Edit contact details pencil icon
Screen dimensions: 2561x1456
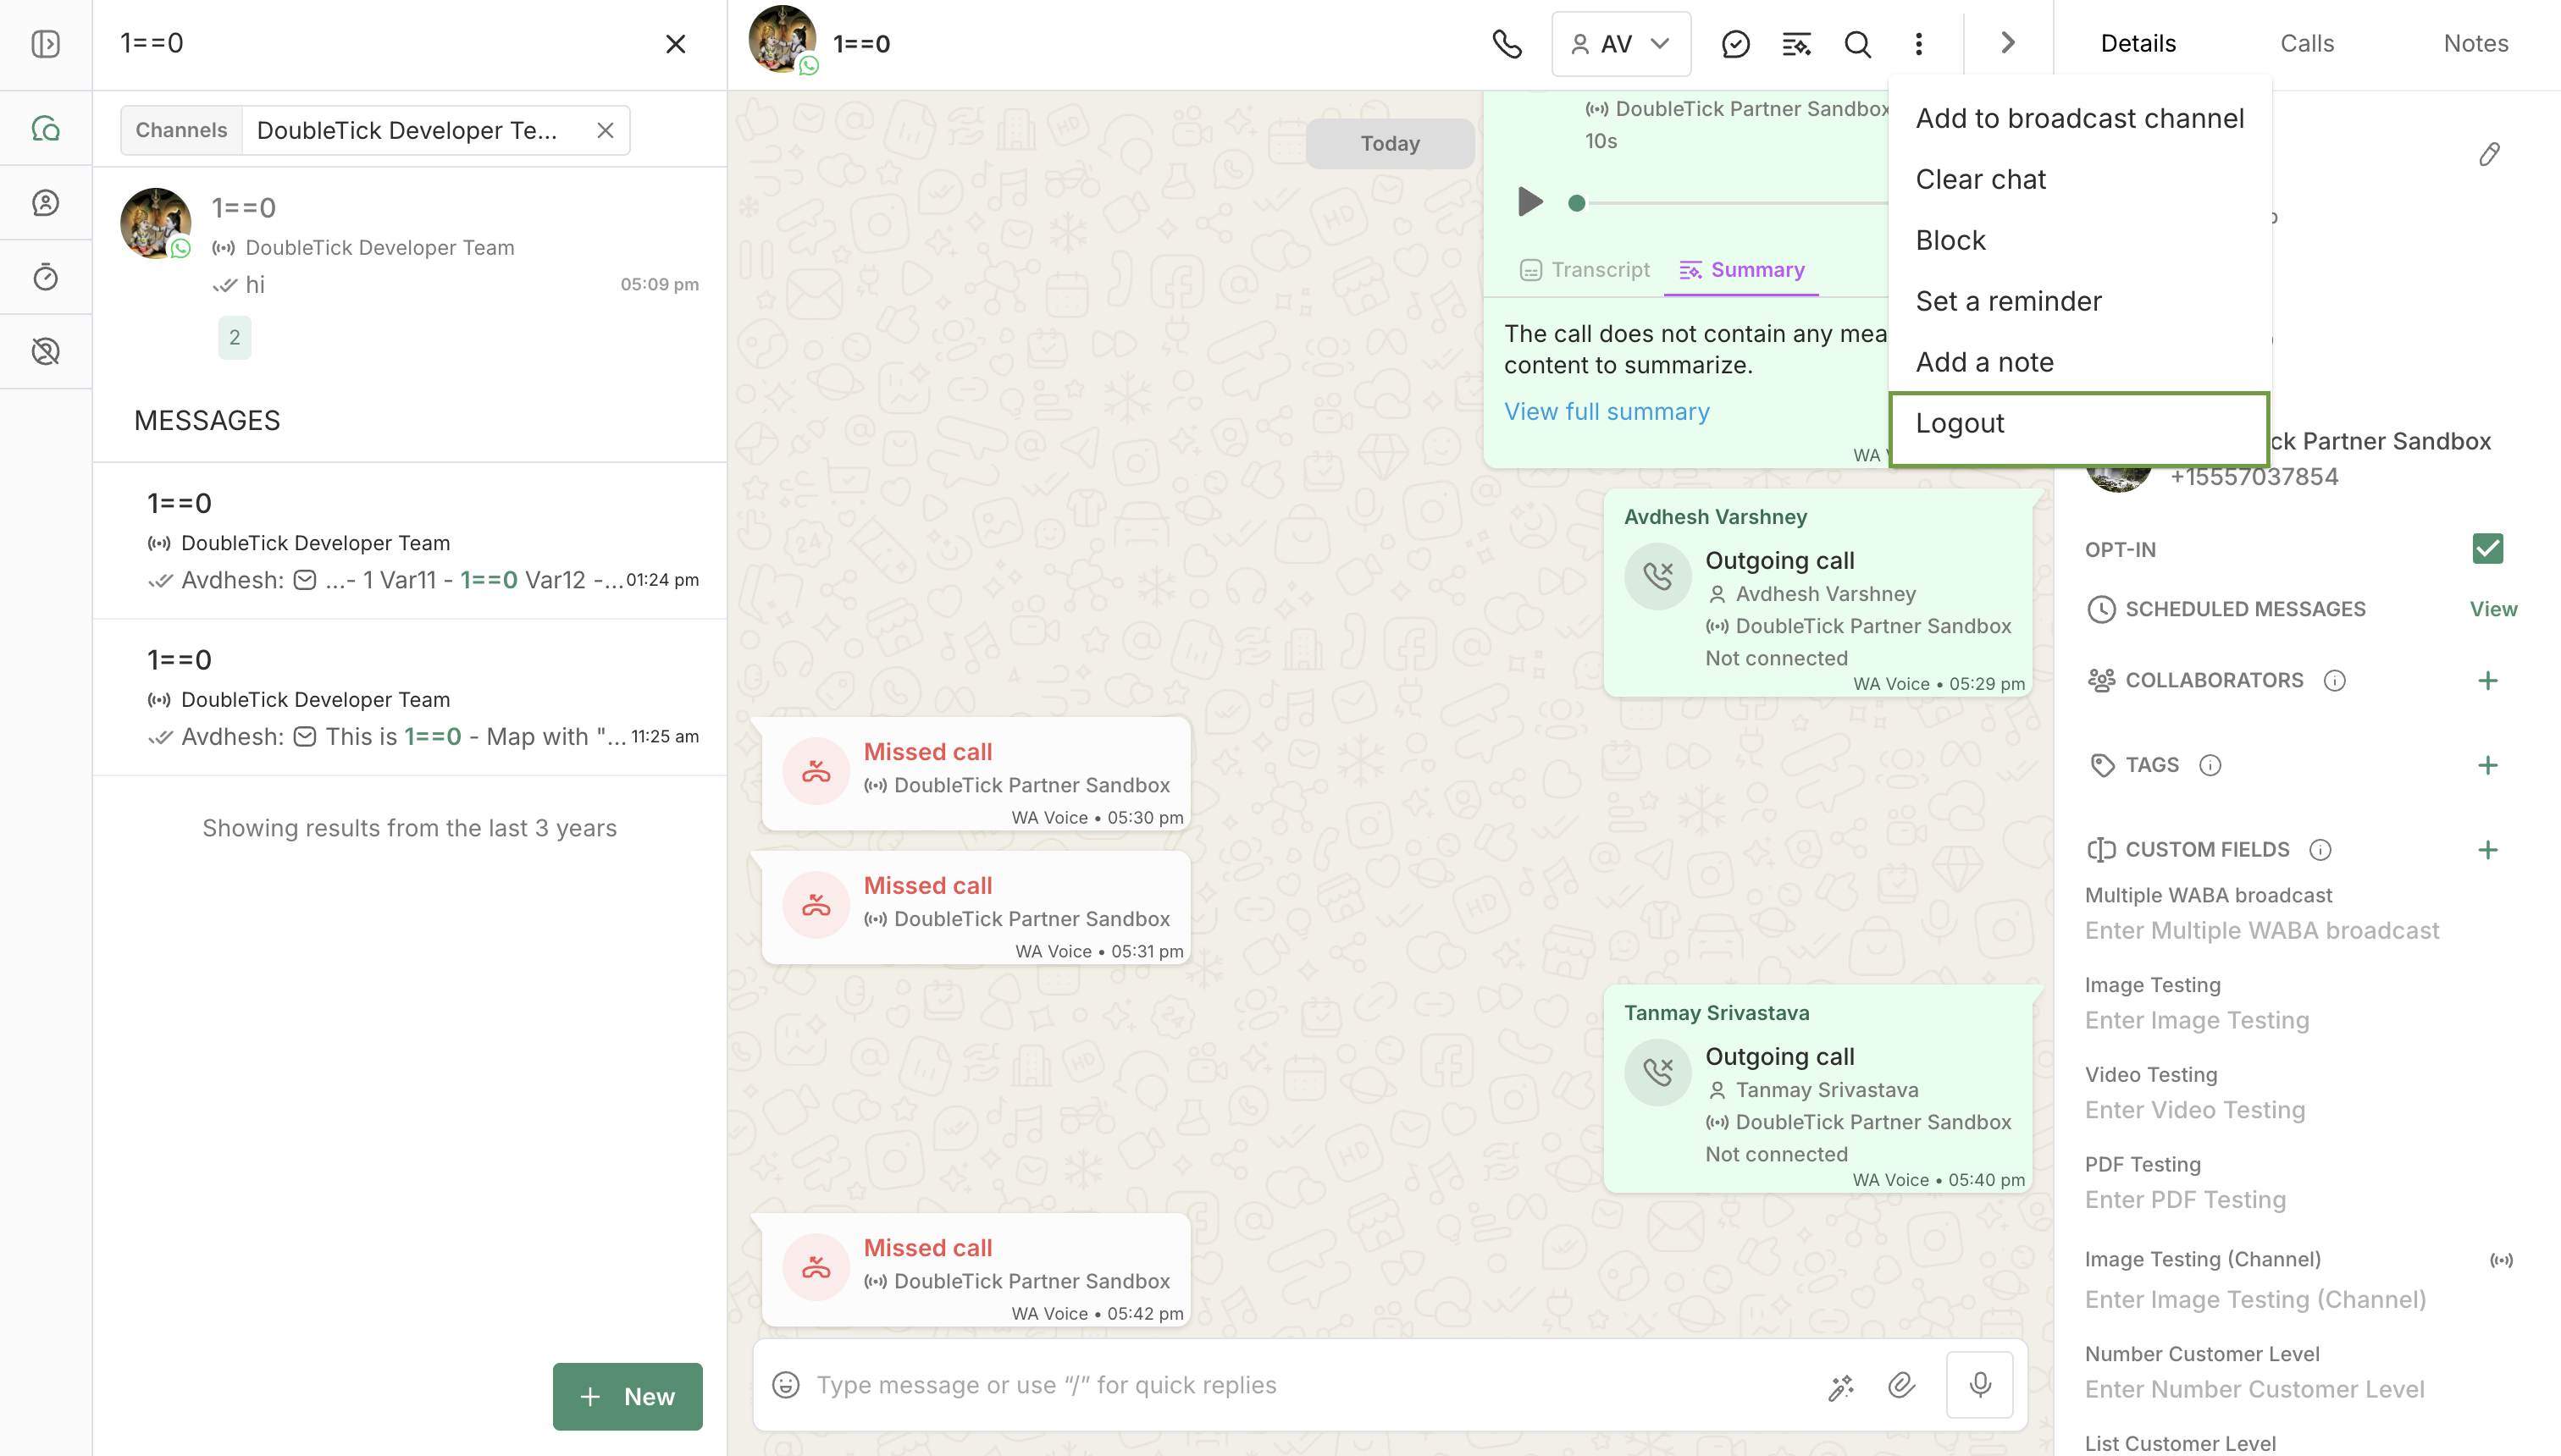[x=2489, y=154]
